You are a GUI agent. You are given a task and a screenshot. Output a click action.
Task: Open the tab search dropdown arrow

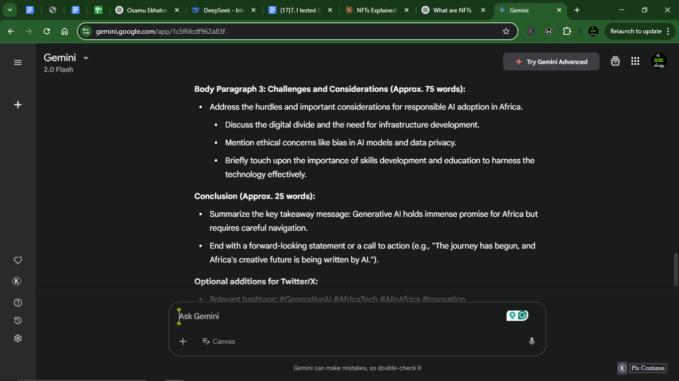9,10
